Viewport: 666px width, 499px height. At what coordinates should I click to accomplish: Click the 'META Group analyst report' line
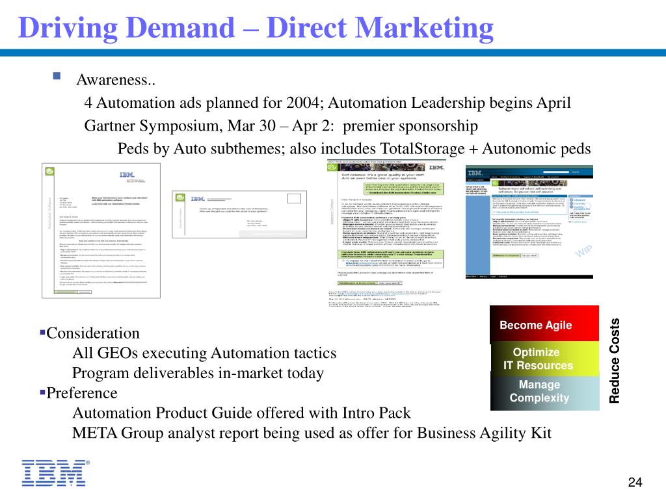coord(312,433)
